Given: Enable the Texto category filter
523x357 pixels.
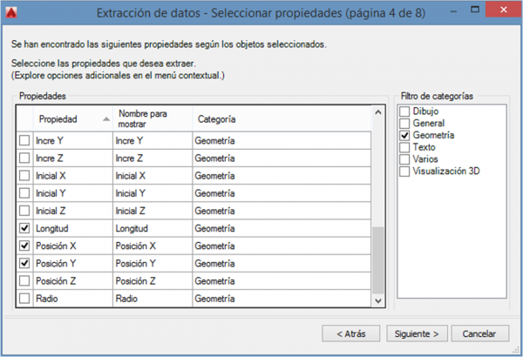Looking at the screenshot, I should click(x=404, y=148).
